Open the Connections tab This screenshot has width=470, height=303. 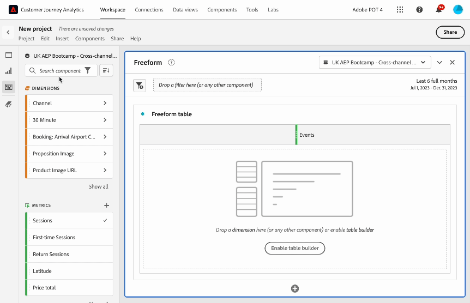[x=149, y=10]
